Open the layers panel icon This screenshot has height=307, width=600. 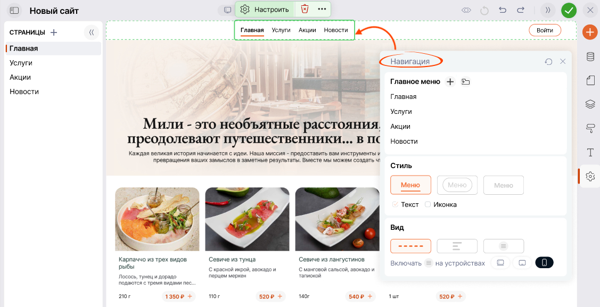point(590,104)
